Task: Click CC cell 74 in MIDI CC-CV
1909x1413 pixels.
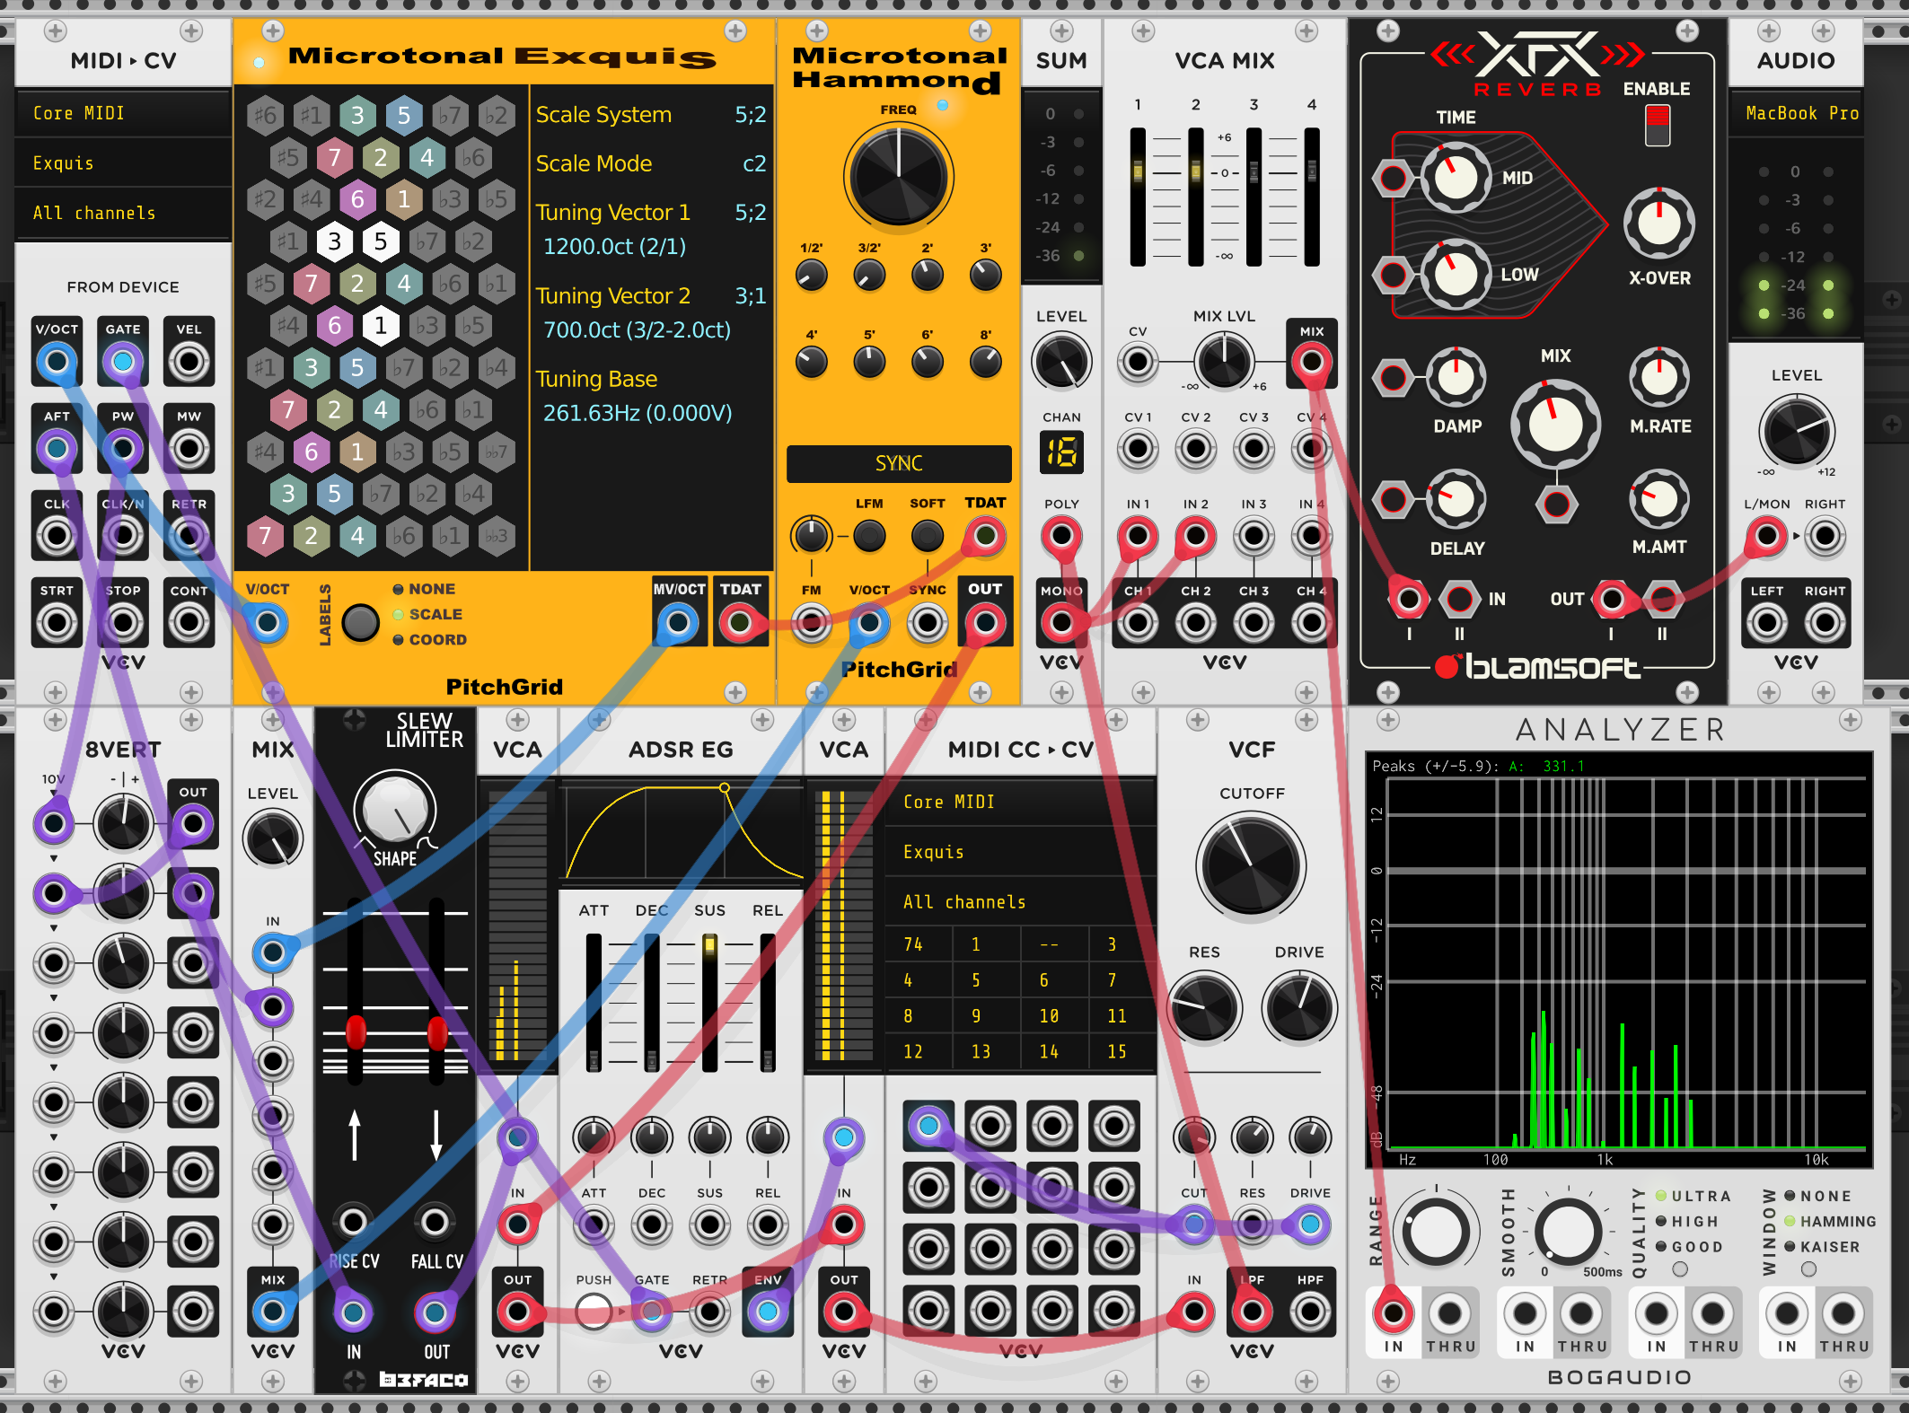Action: 919,944
